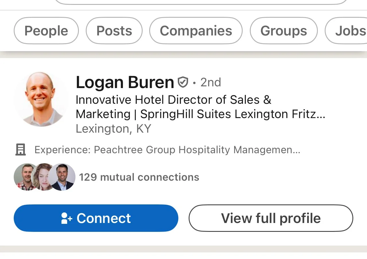The width and height of the screenshot is (367, 259).
Task: Click the Lexington, KY location text
Action: (x=113, y=129)
